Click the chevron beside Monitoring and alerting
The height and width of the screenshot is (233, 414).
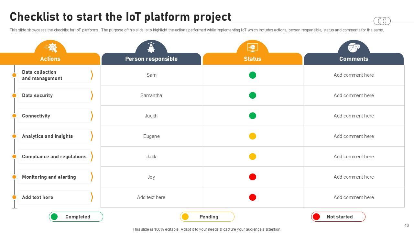coord(92,177)
